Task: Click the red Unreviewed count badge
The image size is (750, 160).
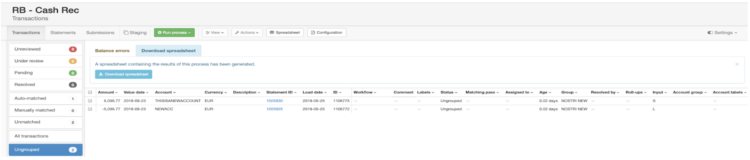Action: click(x=73, y=49)
